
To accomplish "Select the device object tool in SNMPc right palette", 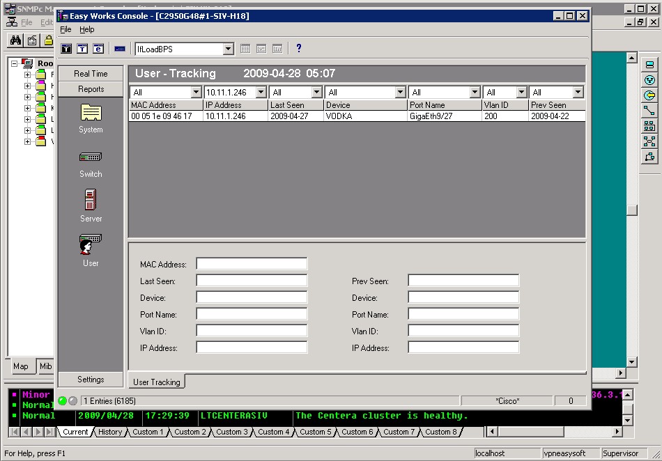I will point(649,65).
